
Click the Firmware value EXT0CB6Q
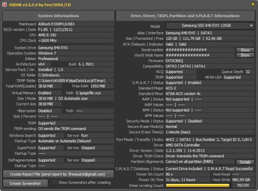click(174, 61)
